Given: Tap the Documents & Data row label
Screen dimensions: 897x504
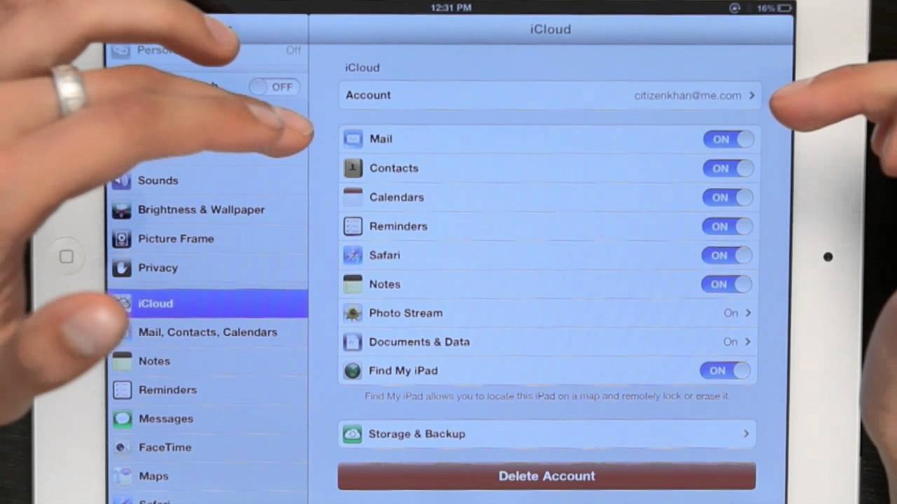Looking at the screenshot, I should click(419, 342).
